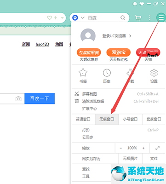Click the chevron next to 登录UC浏览器
The height and width of the screenshot is (184, 166).
130,36
